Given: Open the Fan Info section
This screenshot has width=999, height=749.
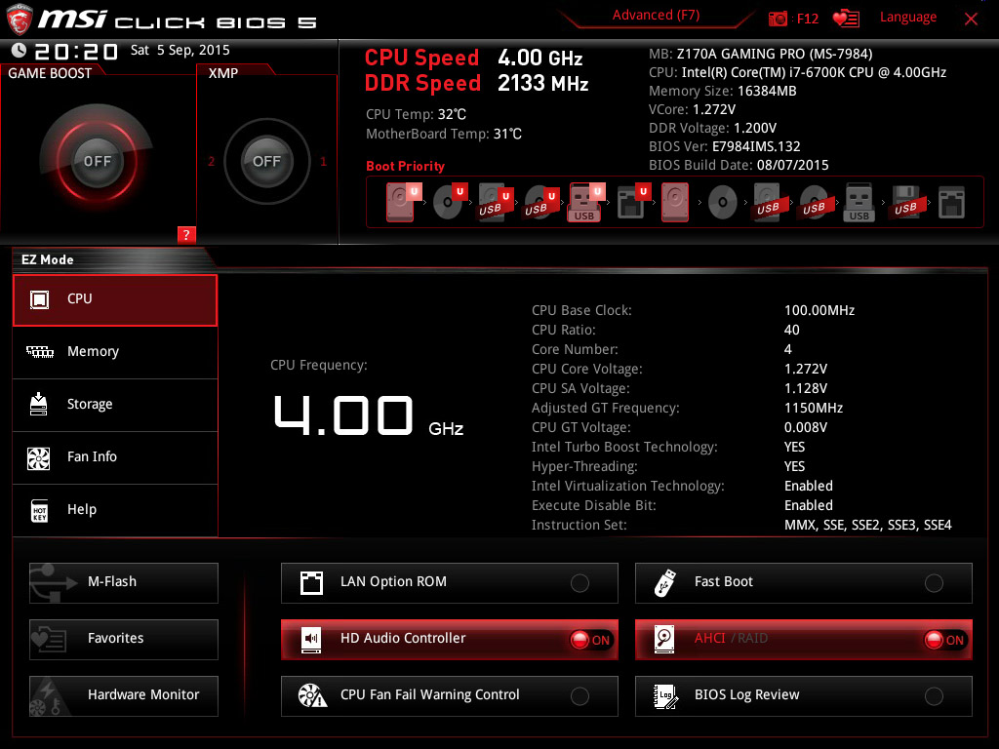Looking at the screenshot, I should click(115, 457).
